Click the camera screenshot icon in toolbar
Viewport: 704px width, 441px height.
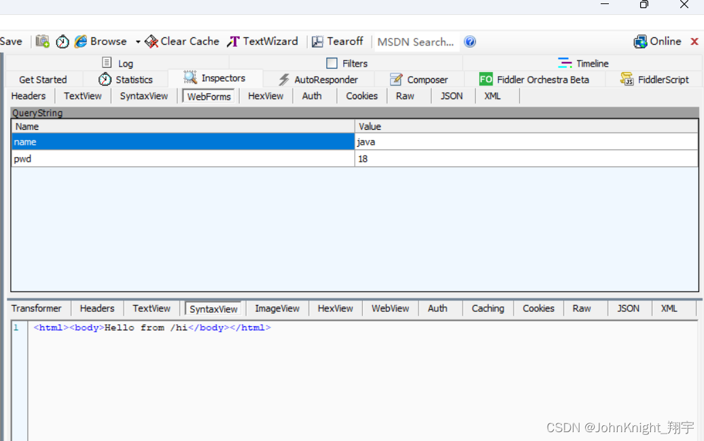(x=42, y=41)
